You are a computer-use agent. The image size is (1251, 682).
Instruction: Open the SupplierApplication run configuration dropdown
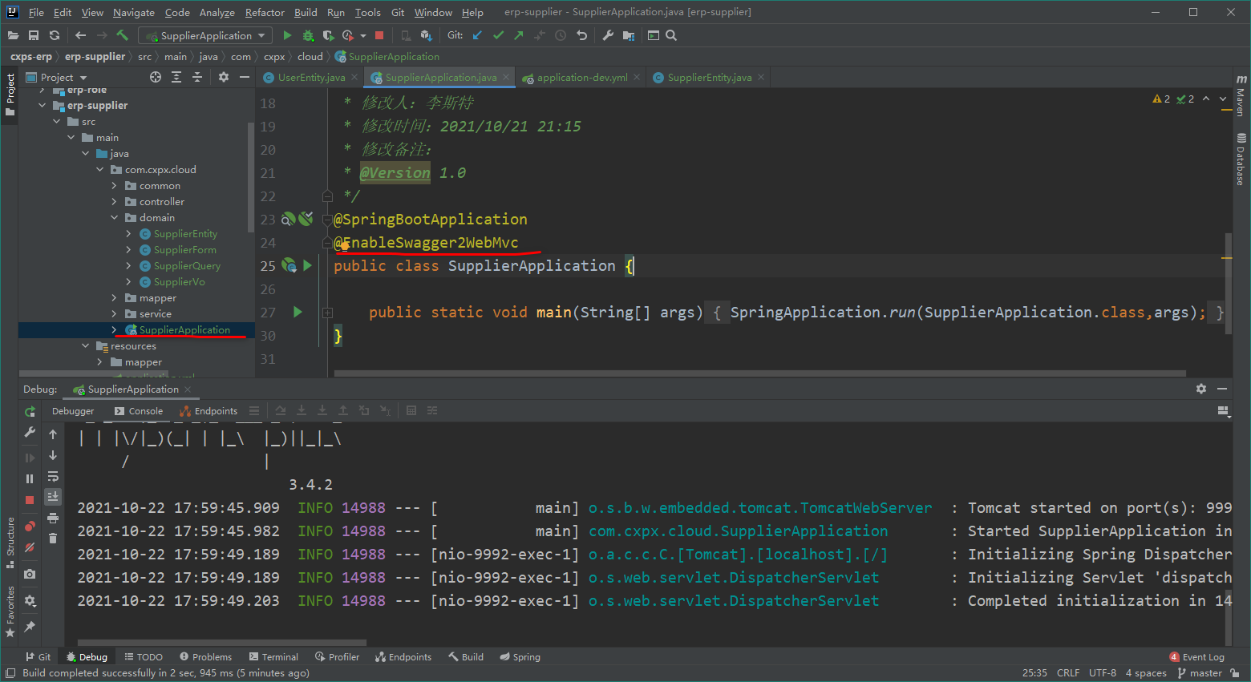(x=205, y=35)
